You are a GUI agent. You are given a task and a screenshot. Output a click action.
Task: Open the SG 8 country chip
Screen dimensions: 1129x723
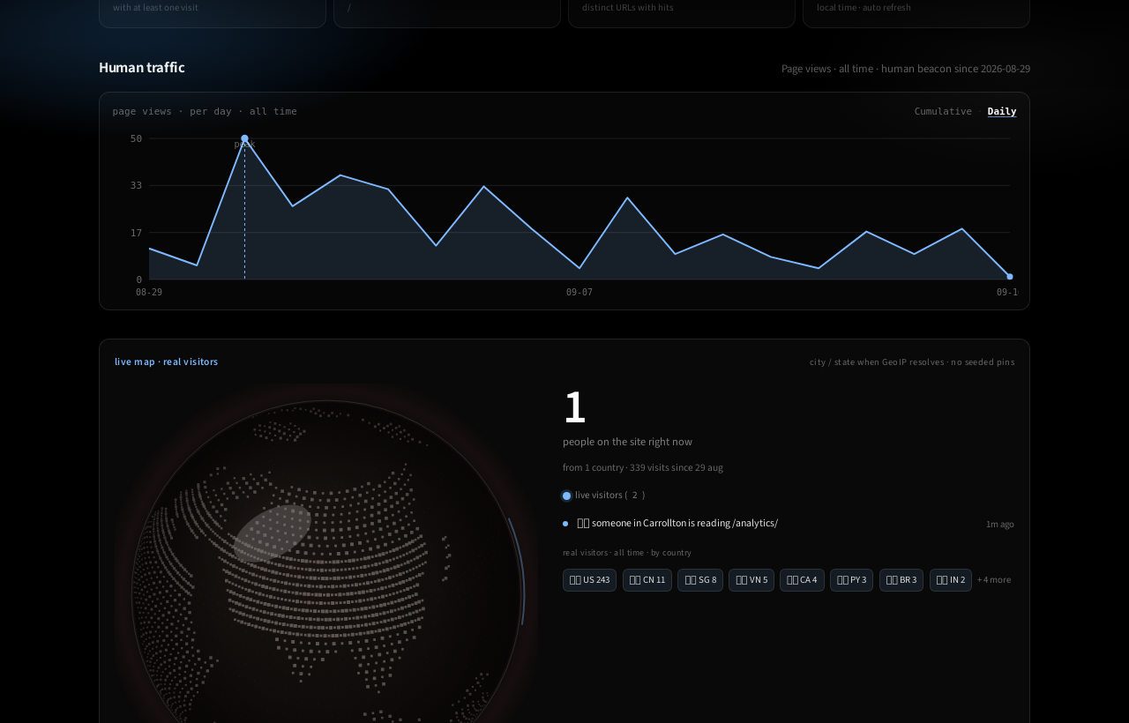click(x=700, y=580)
